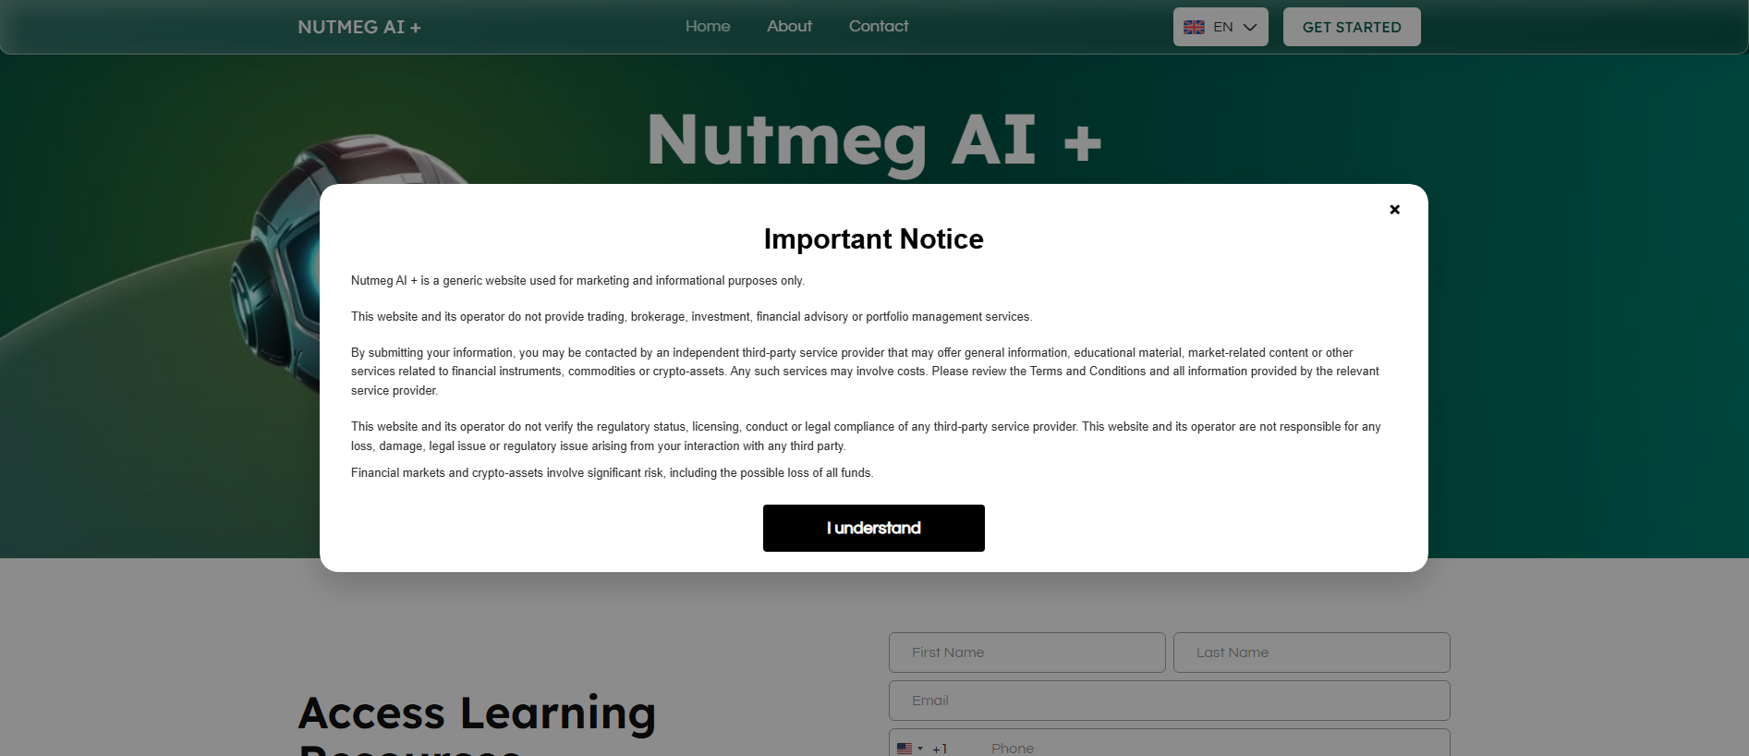Click the NUTMEG AI + logo

(x=359, y=27)
